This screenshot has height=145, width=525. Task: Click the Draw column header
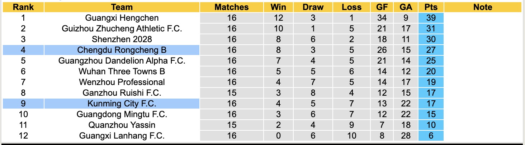[313, 7]
